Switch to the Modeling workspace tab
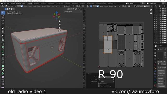The image size is (167, 94). [37, 3]
